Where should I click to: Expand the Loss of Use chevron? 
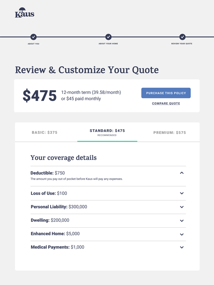click(182, 193)
